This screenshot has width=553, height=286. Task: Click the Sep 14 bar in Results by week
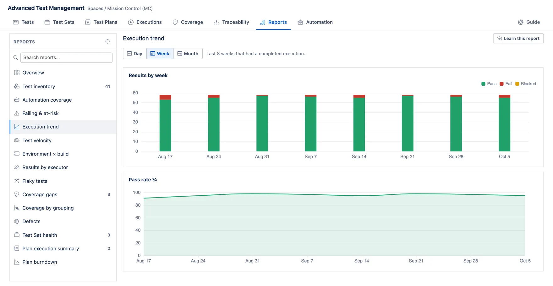tap(359, 123)
